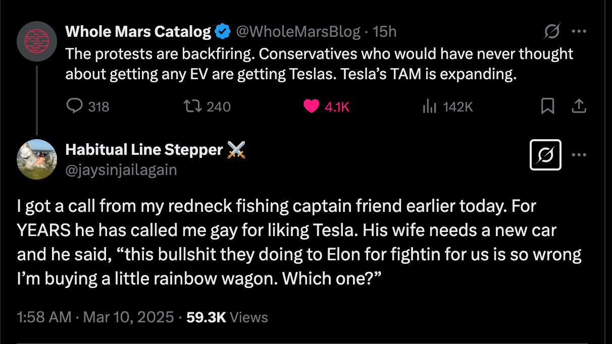Click the 1:58 AM · Mar 10, 2025 timestamp
Image resolution: width=612 pixels, height=344 pixels.
point(95,317)
